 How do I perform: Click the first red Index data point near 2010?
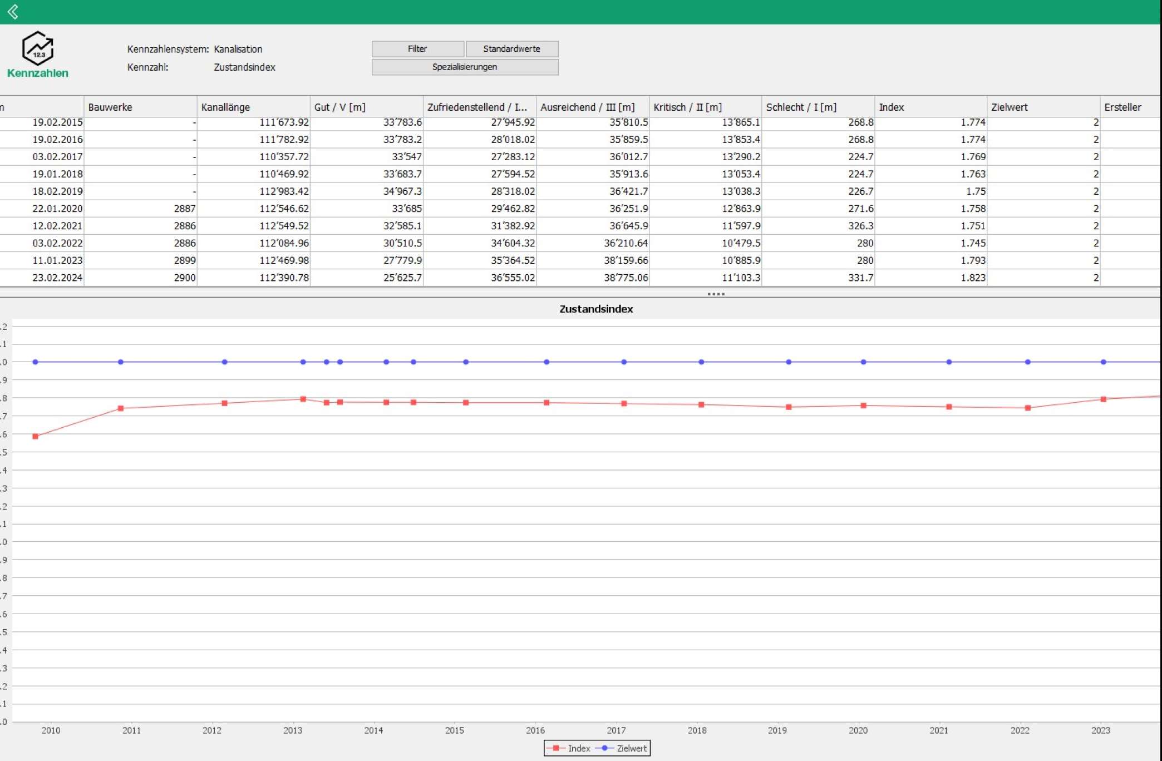click(x=36, y=437)
